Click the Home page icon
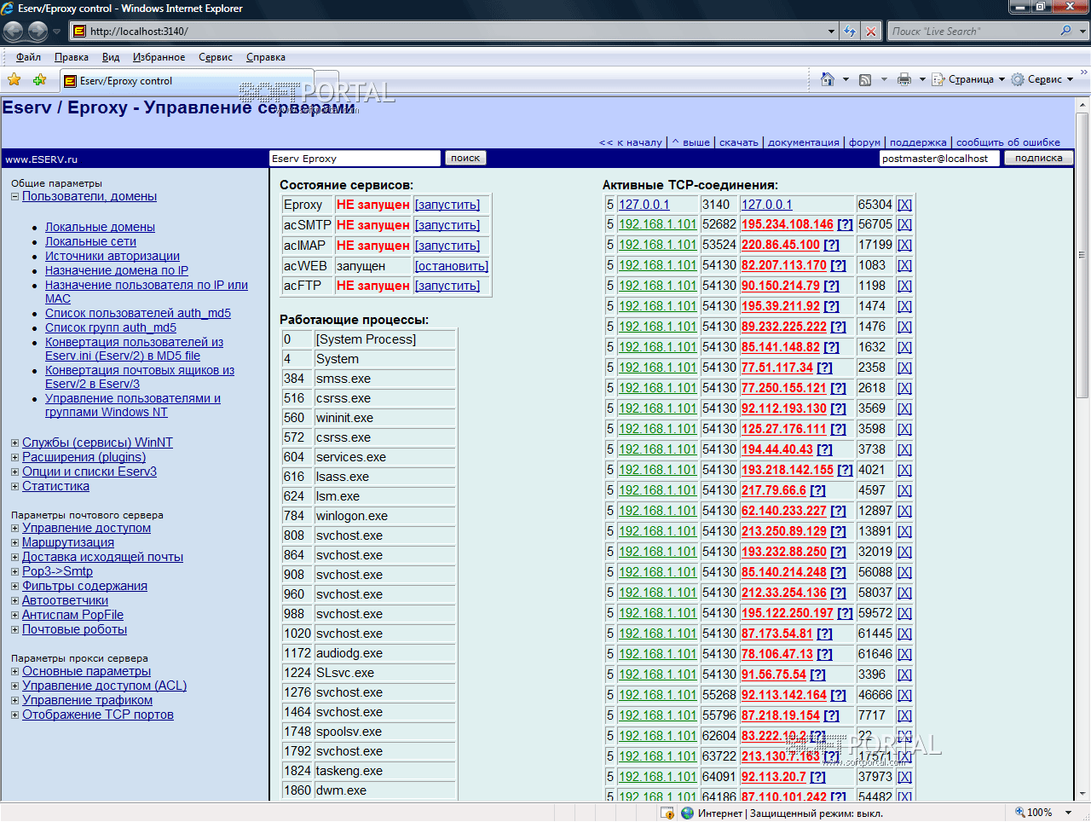 pos(827,79)
